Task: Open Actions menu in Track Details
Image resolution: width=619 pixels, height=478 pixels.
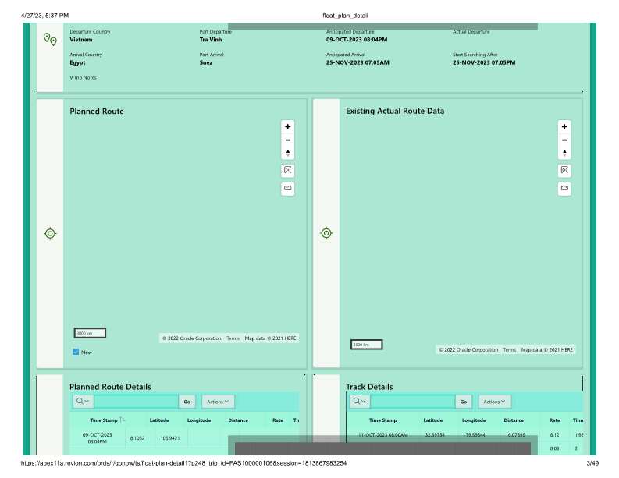Action: pos(494,402)
